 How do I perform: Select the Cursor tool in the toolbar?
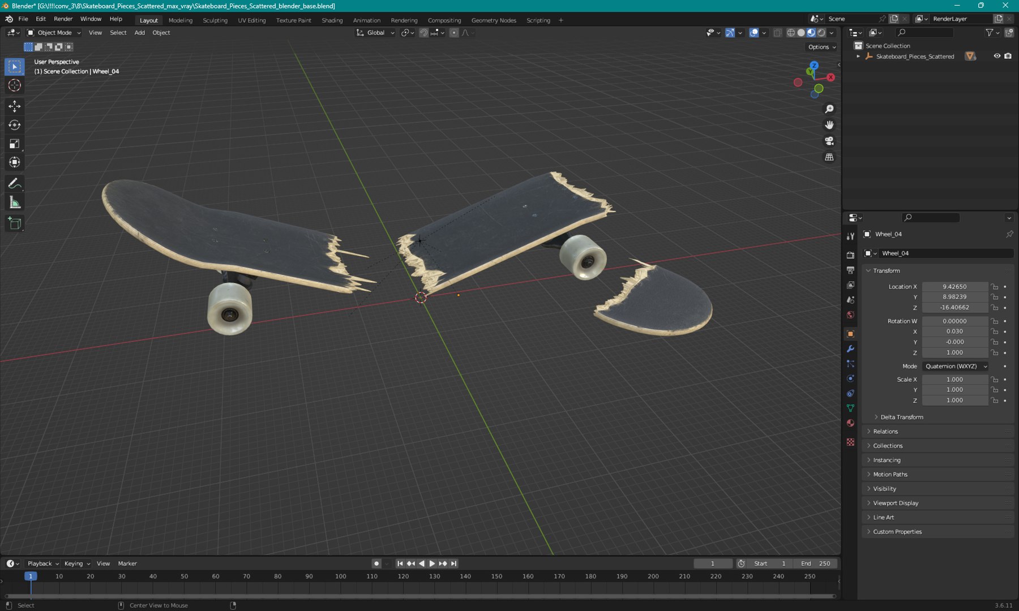(x=15, y=85)
